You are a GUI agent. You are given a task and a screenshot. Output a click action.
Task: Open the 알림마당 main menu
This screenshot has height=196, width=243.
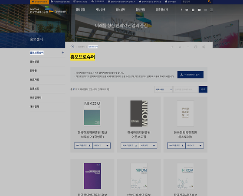[140, 10]
